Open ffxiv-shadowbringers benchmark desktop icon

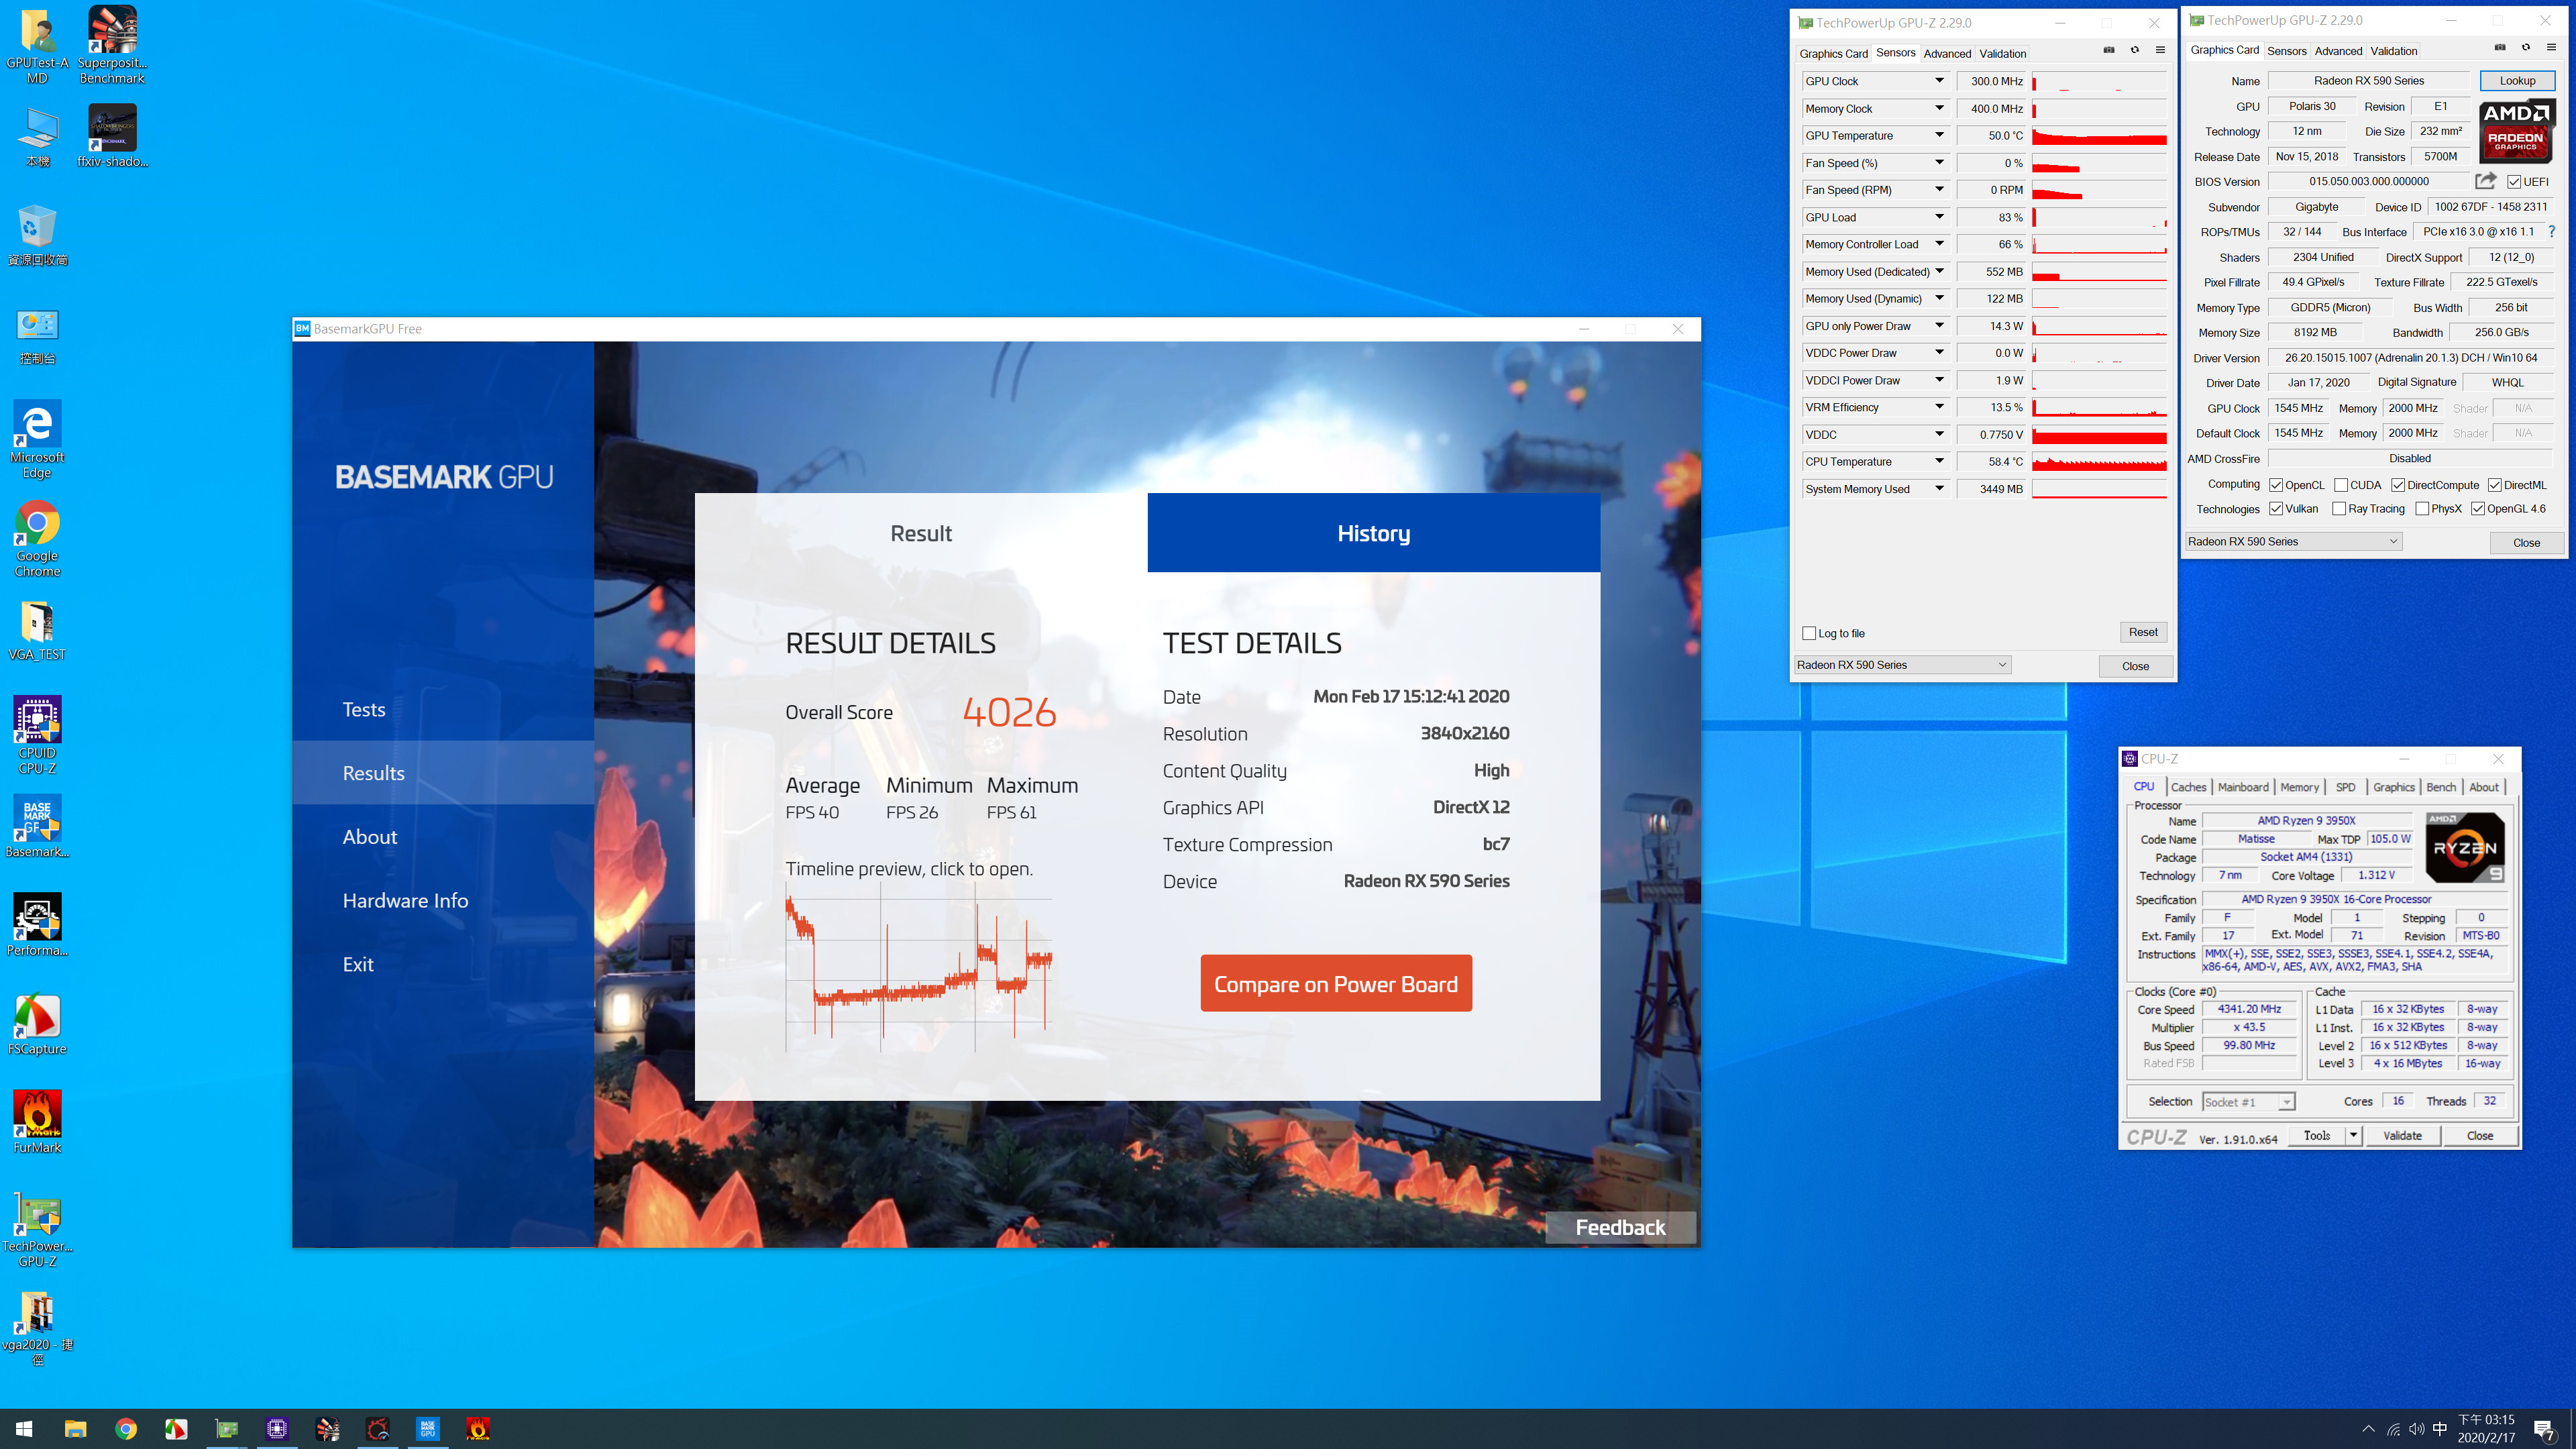(x=112, y=136)
